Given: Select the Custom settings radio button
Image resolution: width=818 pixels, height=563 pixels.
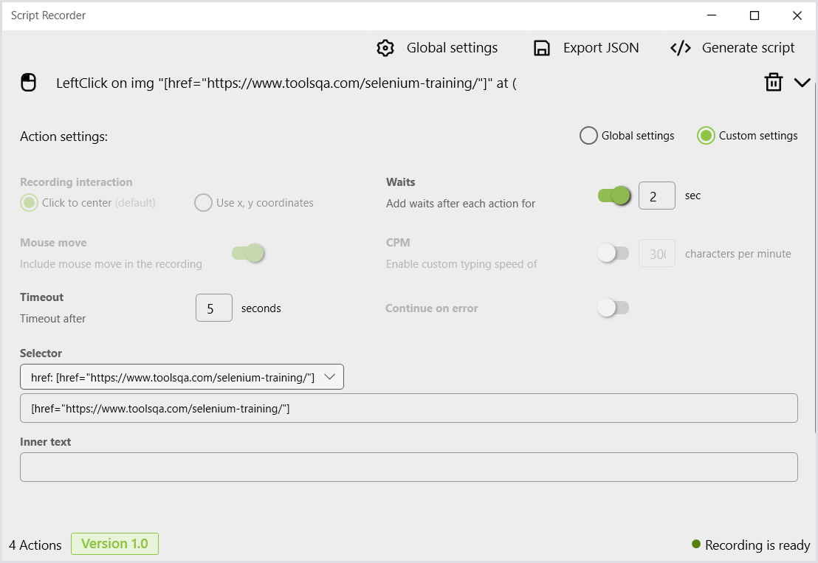Looking at the screenshot, I should (x=706, y=136).
